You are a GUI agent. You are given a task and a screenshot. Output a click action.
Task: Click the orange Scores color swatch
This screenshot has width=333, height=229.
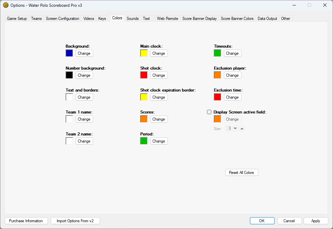click(x=144, y=119)
